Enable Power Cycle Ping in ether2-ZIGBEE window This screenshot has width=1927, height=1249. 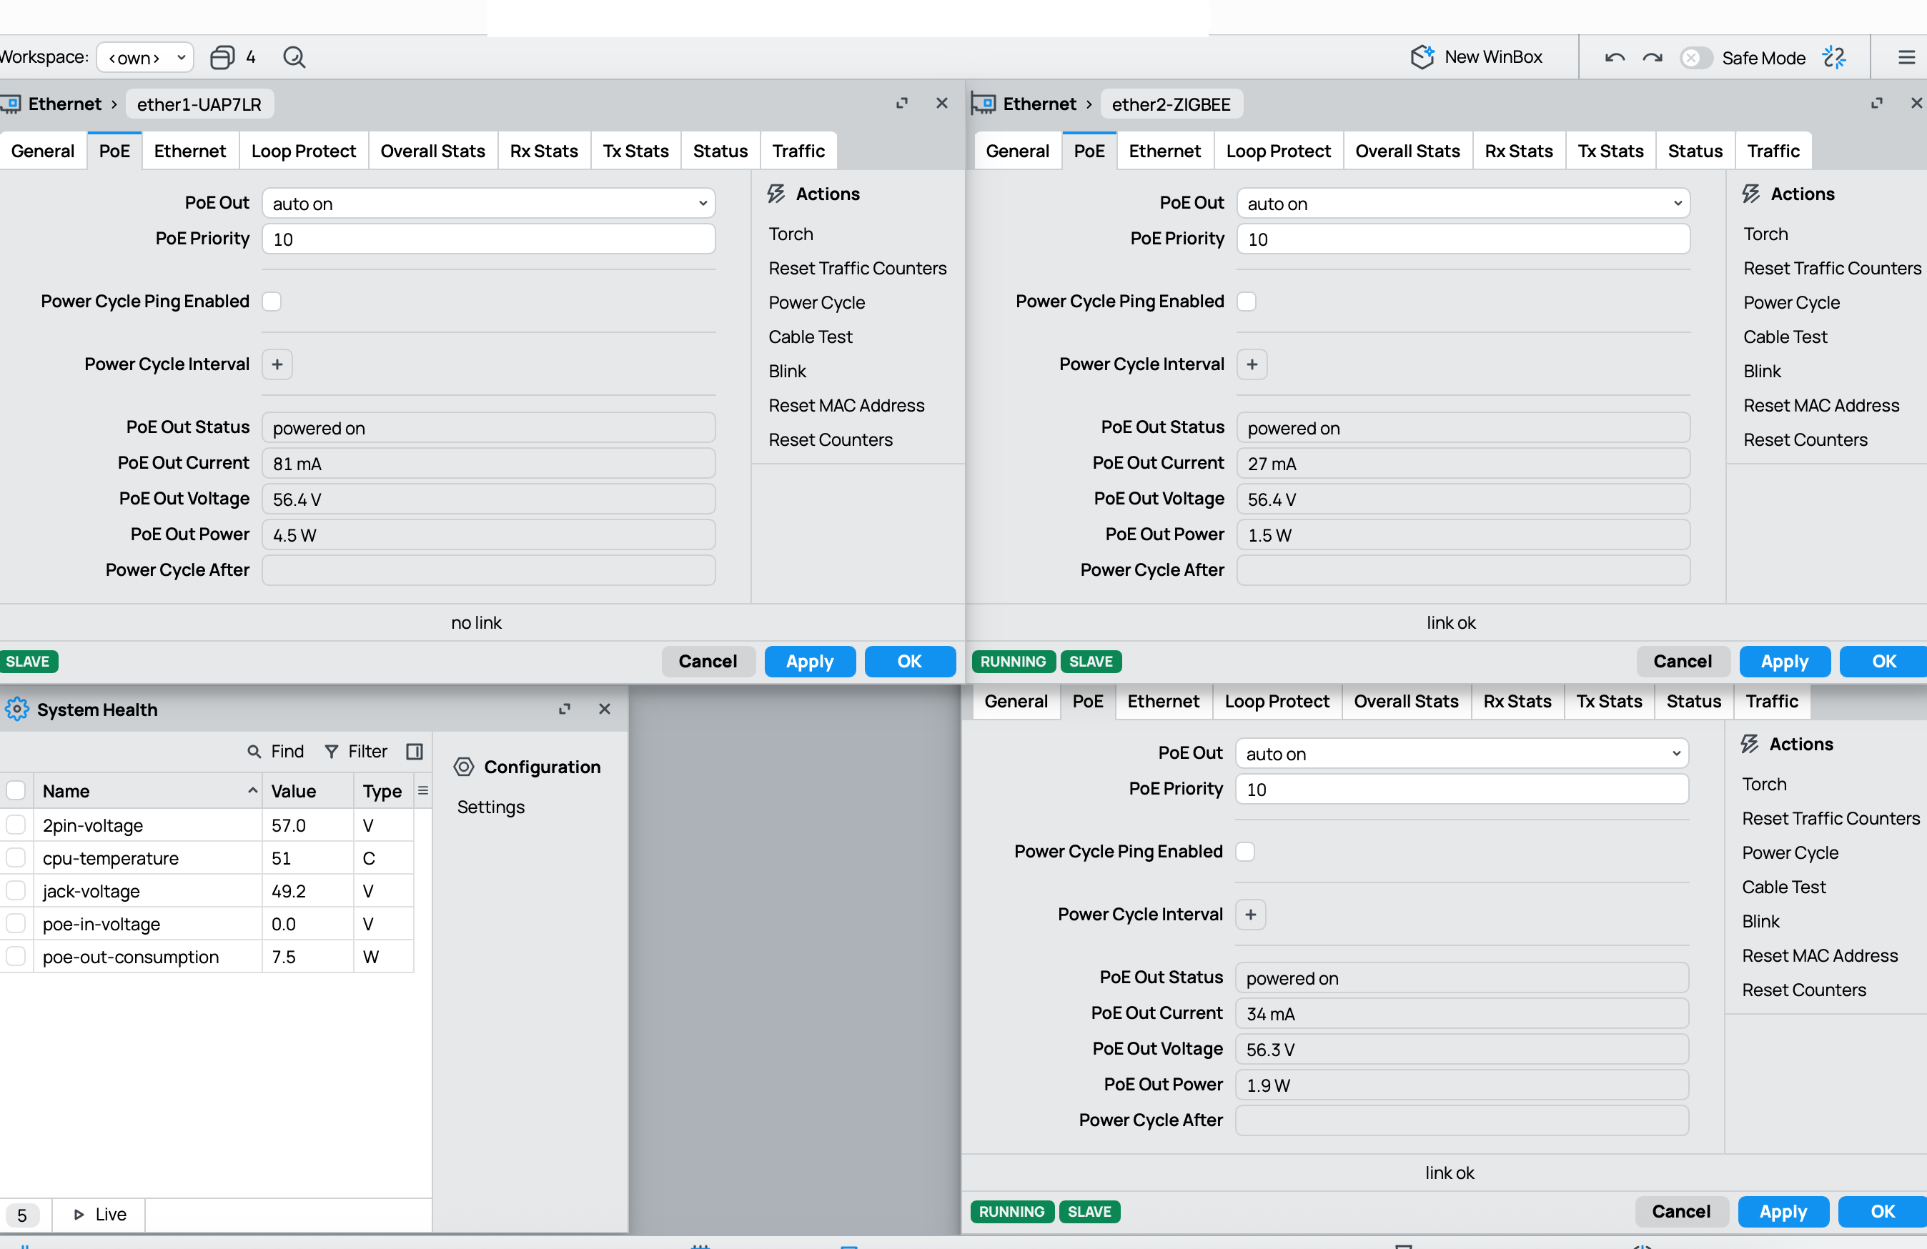pos(1247,301)
